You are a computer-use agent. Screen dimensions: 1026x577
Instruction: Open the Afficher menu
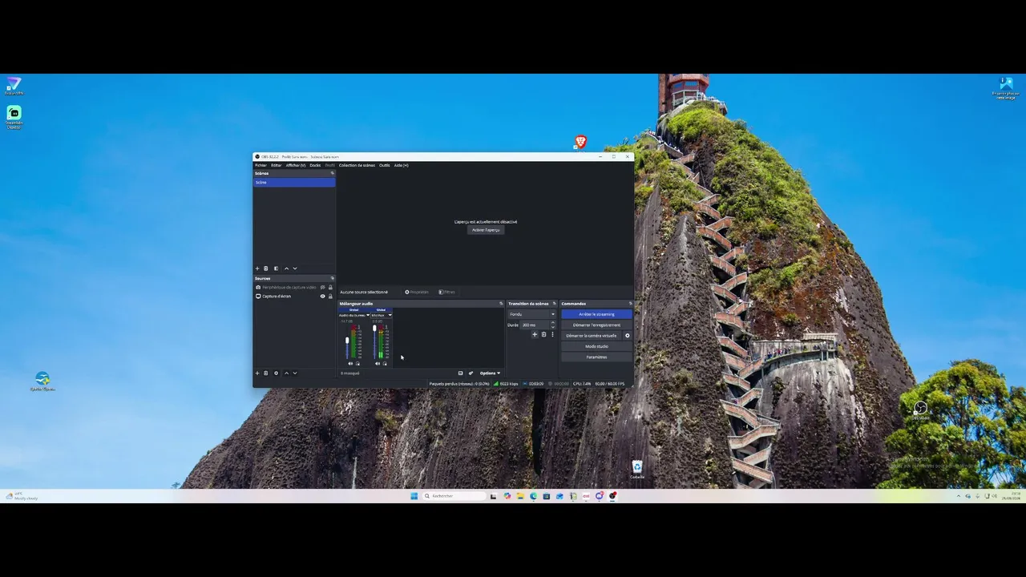pyautogui.click(x=296, y=165)
